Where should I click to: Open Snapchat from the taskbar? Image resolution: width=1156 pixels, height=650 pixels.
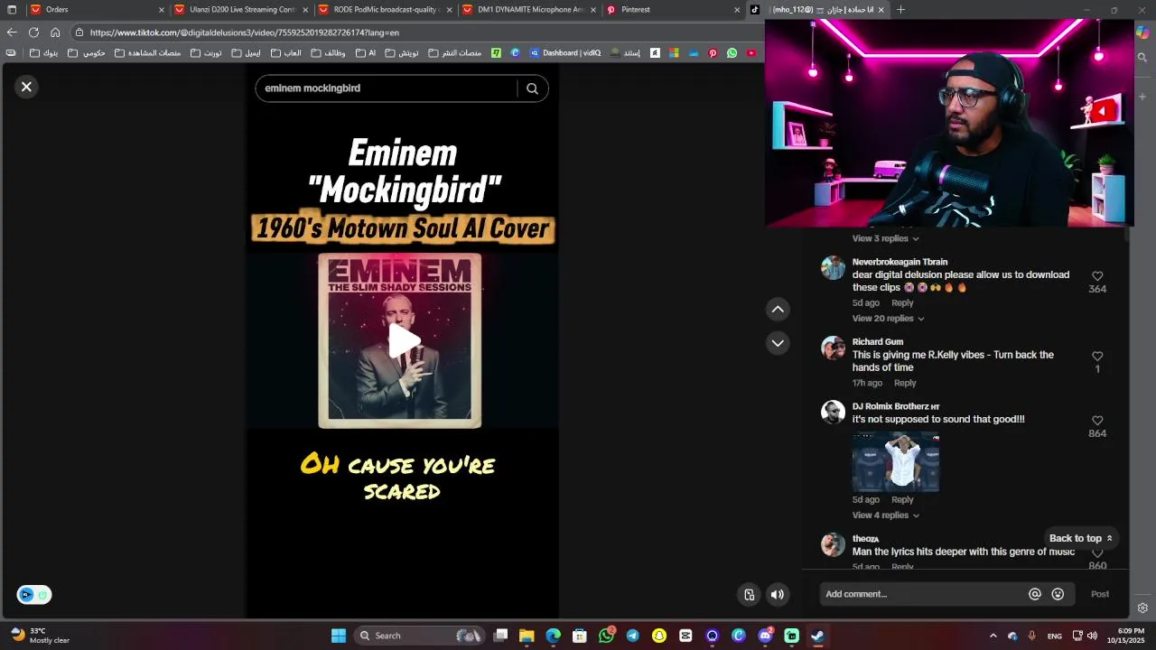[x=659, y=636]
